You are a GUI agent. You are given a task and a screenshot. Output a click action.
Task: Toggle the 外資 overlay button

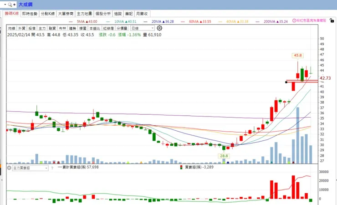tap(22, 28)
